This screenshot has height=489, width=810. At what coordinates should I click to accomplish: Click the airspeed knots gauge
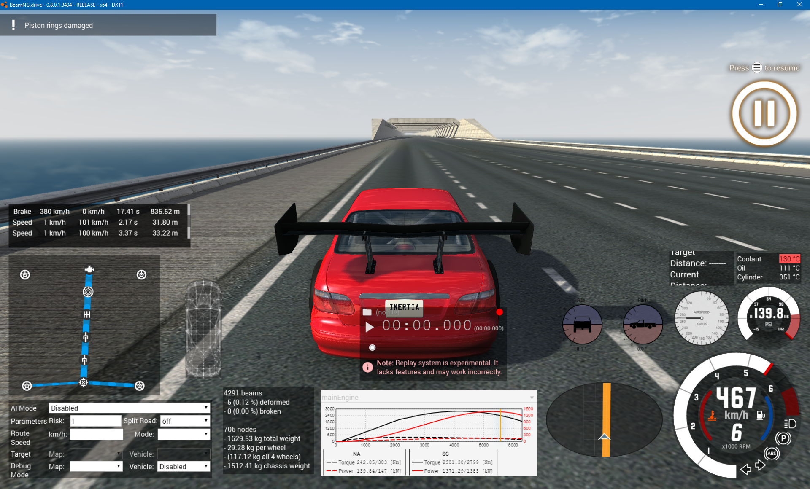[x=702, y=318]
